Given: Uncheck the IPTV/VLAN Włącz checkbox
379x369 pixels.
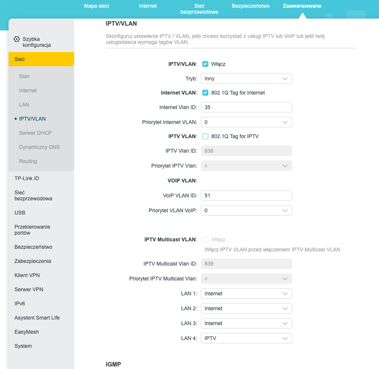Looking at the screenshot, I should [205, 64].
